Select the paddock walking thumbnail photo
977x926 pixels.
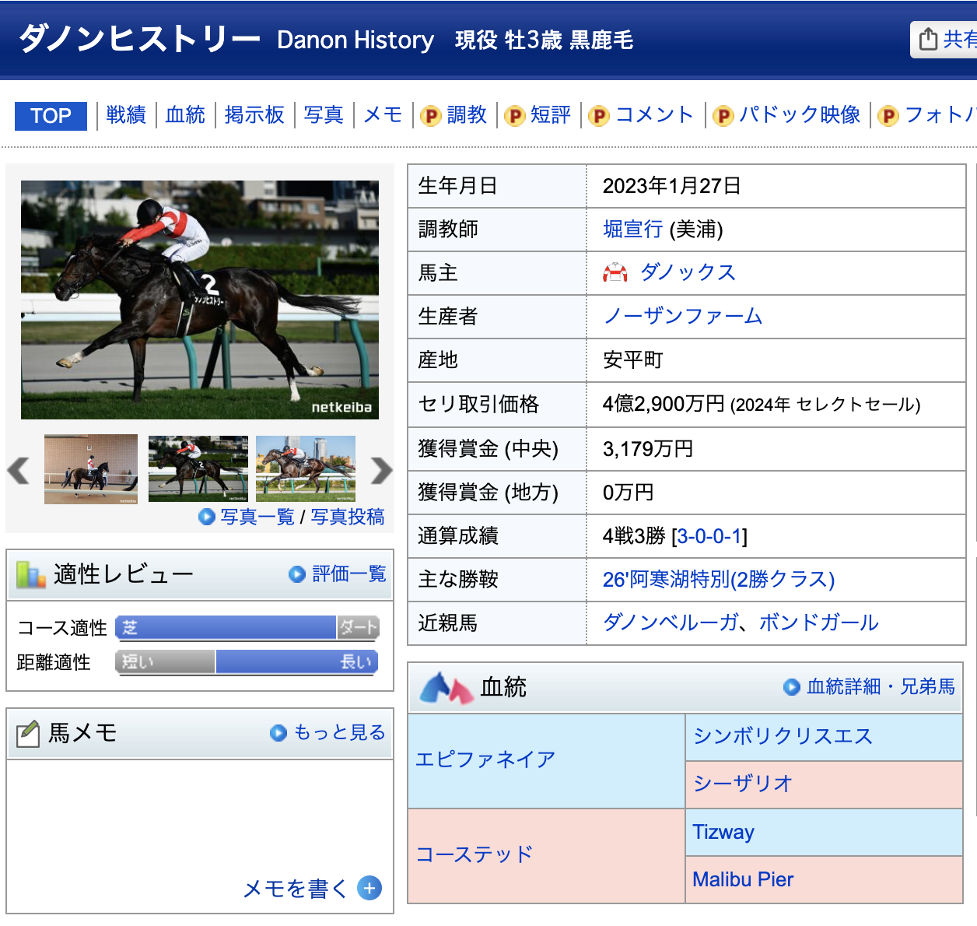(91, 469)
